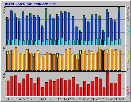Screen dimensions: 131x102
Task: Click the orange sites bar for day 19
Action: coord(78,65)
